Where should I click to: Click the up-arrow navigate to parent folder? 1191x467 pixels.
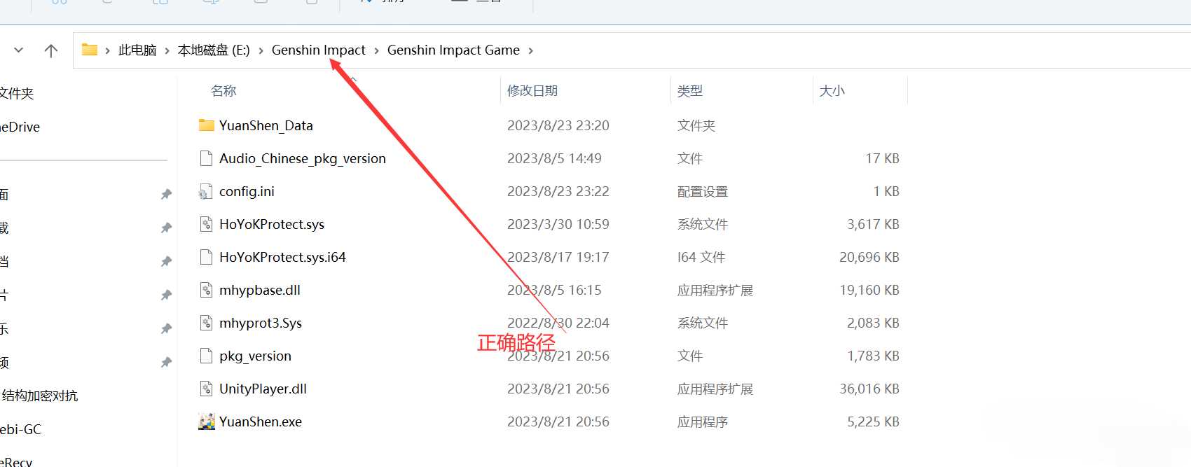[x=51, y=50]
